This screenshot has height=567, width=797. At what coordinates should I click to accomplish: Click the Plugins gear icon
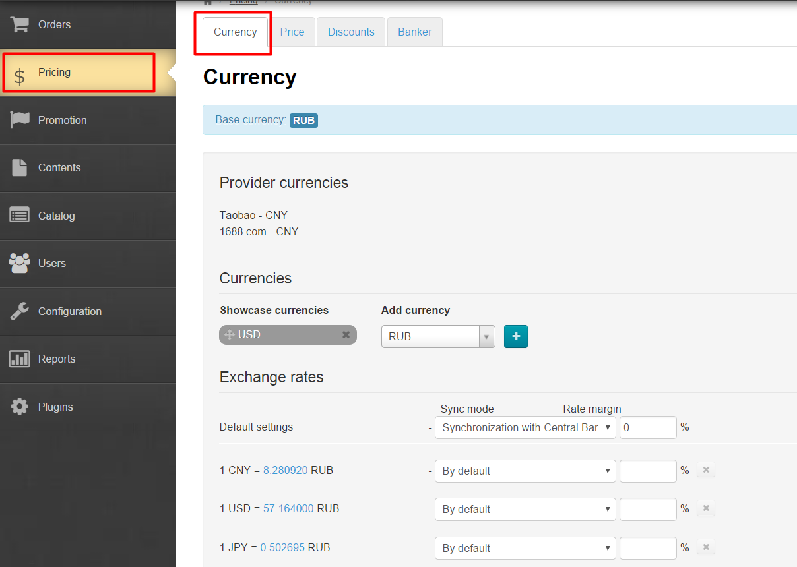[x=20, y=407]
